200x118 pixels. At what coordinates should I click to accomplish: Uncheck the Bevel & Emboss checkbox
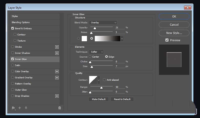tap(12, 28)
